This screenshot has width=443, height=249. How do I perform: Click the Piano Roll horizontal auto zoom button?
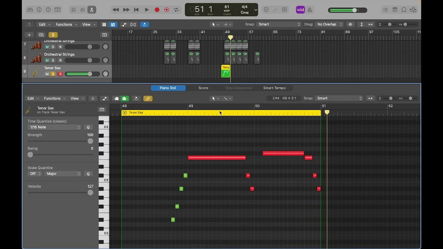pos(370,98)
